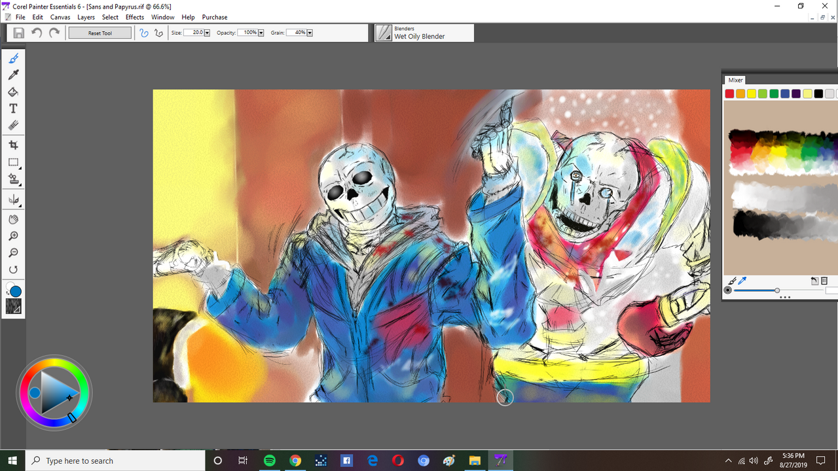Choose the Straight Line Strokes icon
Viewport: 838px width, 471px height.
158,33
